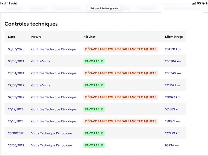
Task: Click the Résultat column header
Action: point(89,37)
